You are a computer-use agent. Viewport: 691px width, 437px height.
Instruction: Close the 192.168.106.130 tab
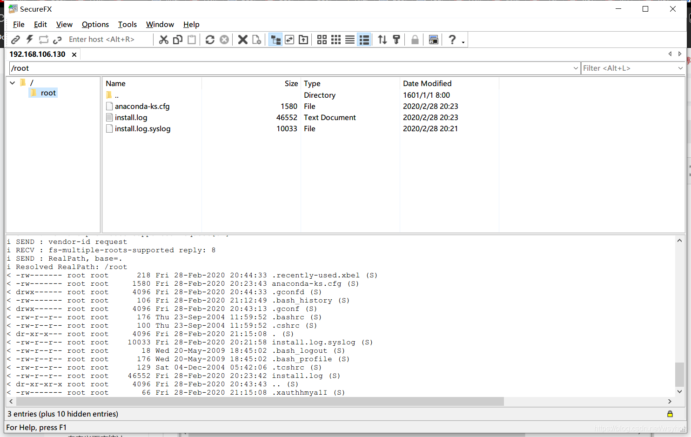(74, 54)
